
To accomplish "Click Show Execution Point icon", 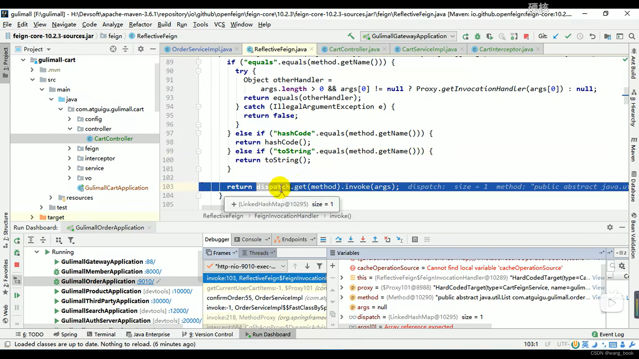I will tap(323, 239).
